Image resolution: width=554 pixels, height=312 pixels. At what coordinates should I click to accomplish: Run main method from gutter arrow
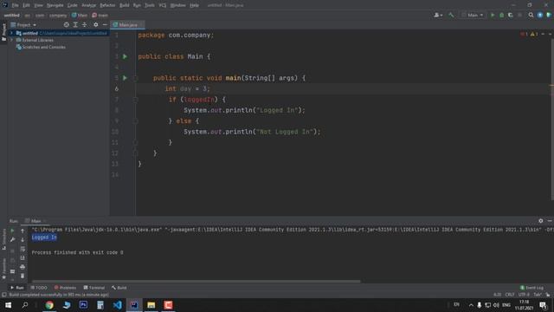[125, 78]
